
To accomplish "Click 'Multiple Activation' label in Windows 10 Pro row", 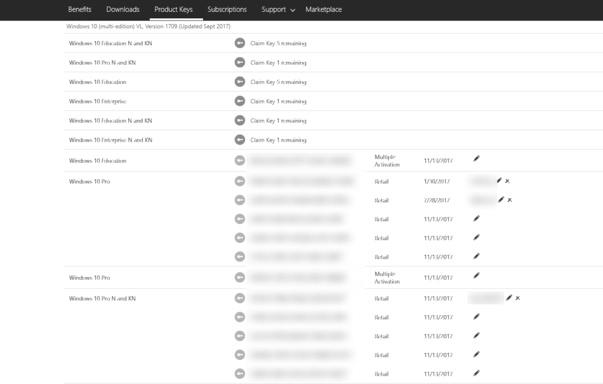I will (387, 277).
